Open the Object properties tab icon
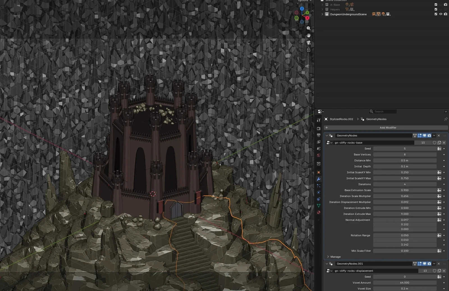 [319, 173]
